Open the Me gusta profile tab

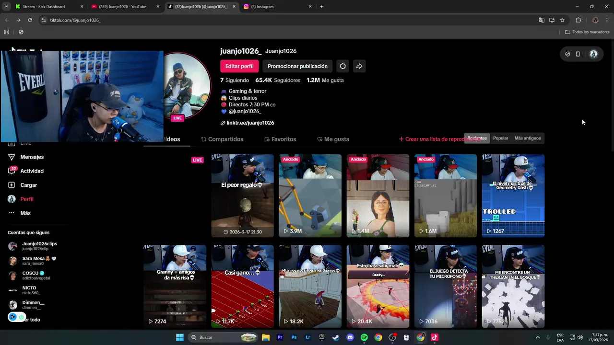click(x=333, y=139)
